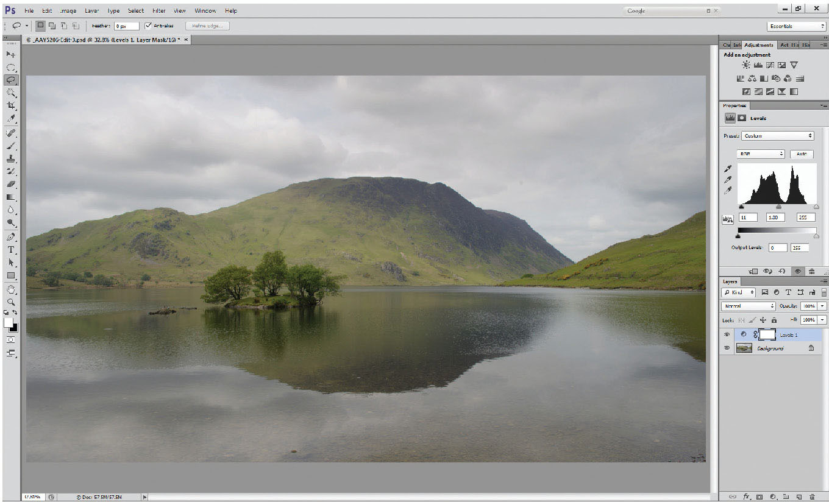The image size is (829, 502).
Task: Open the RGB channel dropdown
Action: pyautogui.click(x=761, y=154)
